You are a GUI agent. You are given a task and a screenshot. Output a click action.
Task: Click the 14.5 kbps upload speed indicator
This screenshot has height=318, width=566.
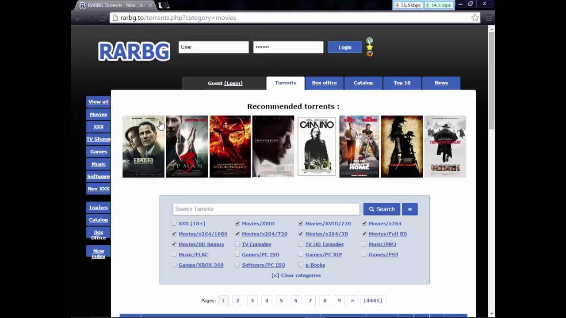coord(438,5)
